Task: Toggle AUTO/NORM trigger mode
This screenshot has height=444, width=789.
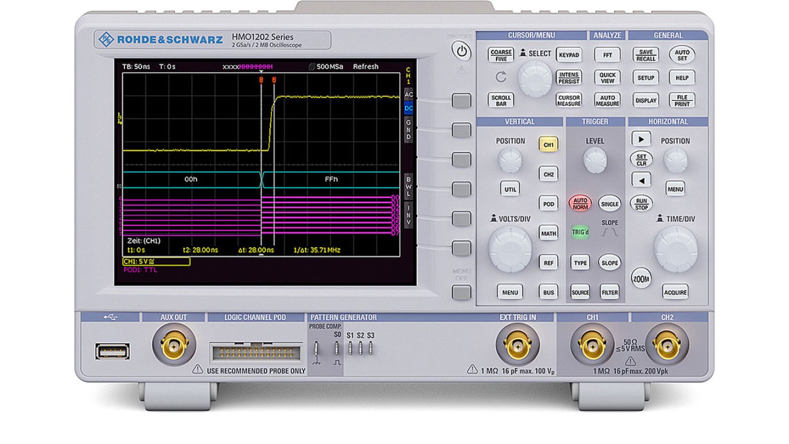Action: 580,203
